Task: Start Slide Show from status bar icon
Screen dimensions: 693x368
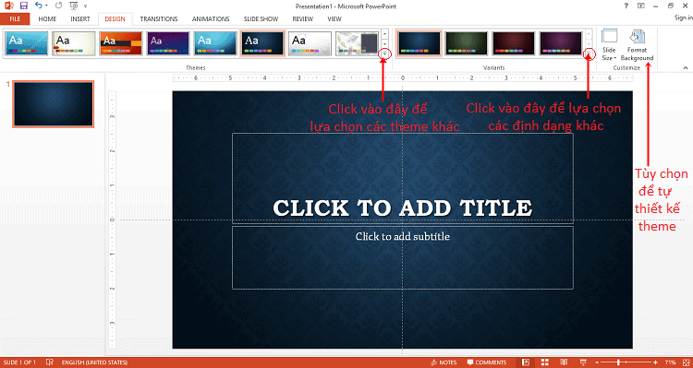Action: click(x=584, y=362)
